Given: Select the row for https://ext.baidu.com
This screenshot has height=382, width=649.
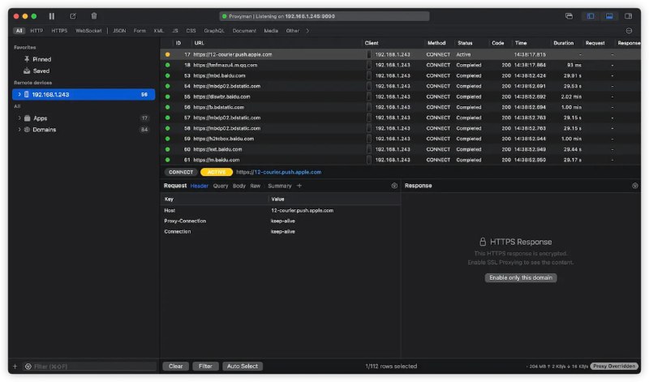Looking at the screenshot, I should coord(400,149).
